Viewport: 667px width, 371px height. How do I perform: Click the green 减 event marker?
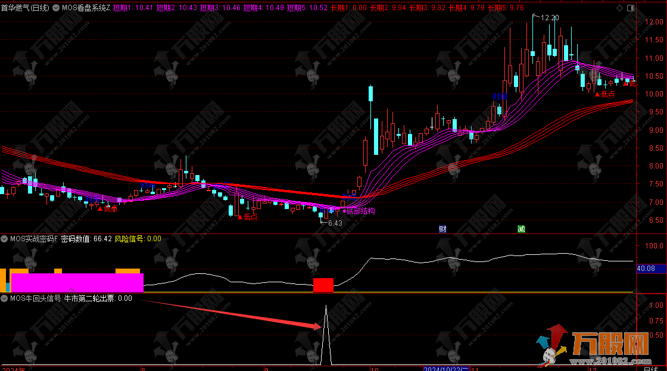(521, 229)
